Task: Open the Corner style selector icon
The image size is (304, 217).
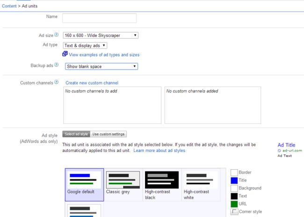Action: click(234, 211)
